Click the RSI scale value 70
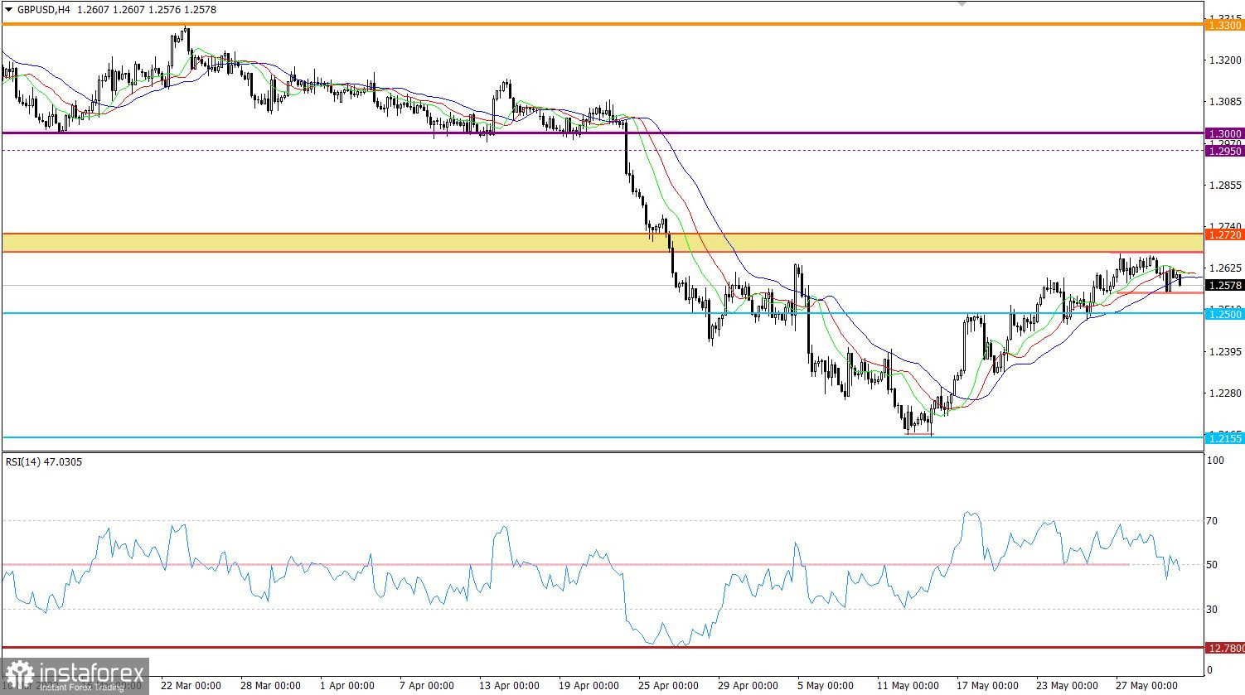 (x=1212, y=521)
